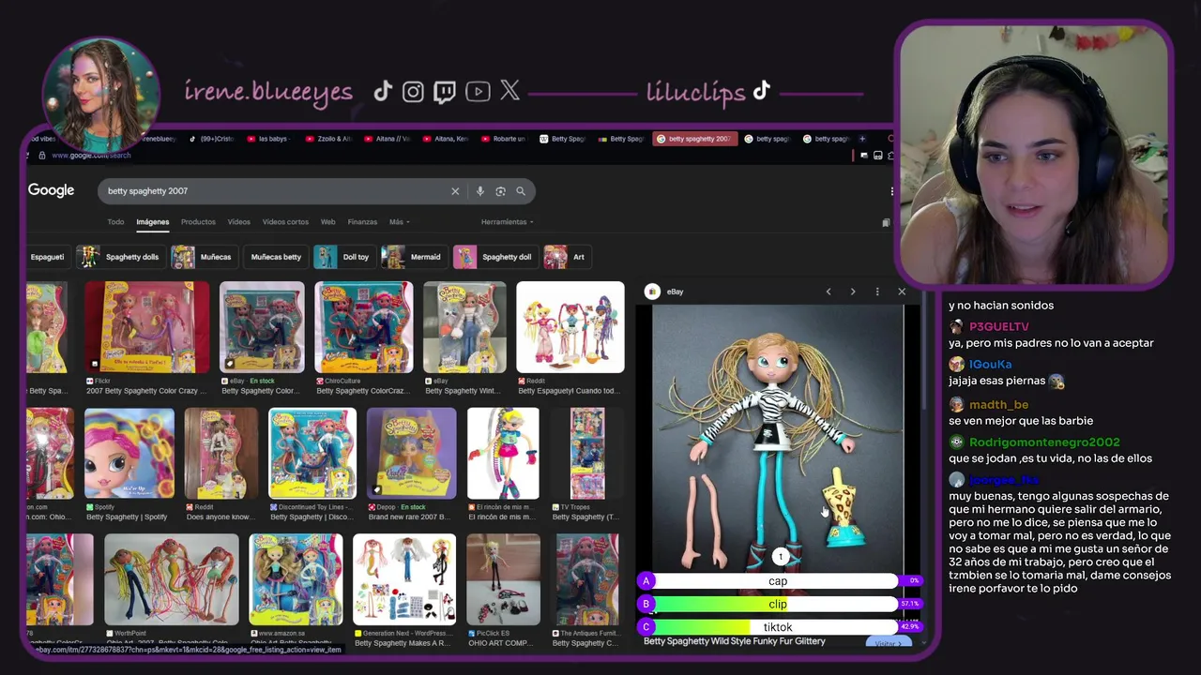The image size is (1201, 675).
Task: Select the Muñecas filter chip
Action: [x=203, y=257]
